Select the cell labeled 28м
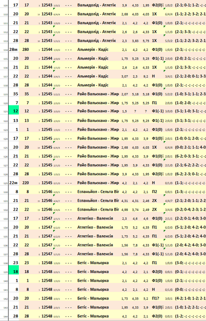The height and width of the screenshot is (321, 206). (14, 50)
